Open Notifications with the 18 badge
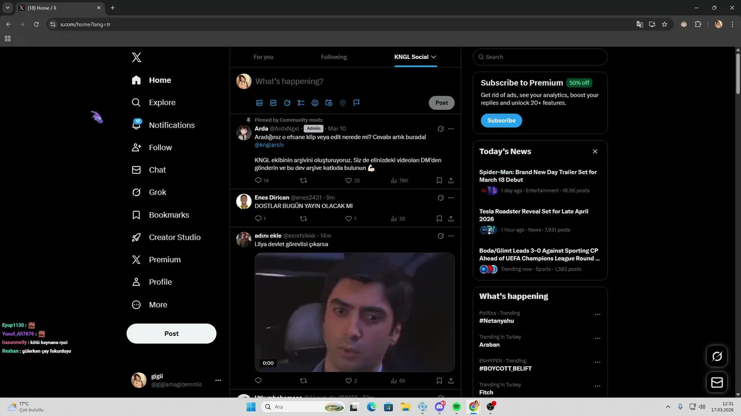Image resolution: width=741 pixels, height=416 pixels. click(x=163, y=125)
